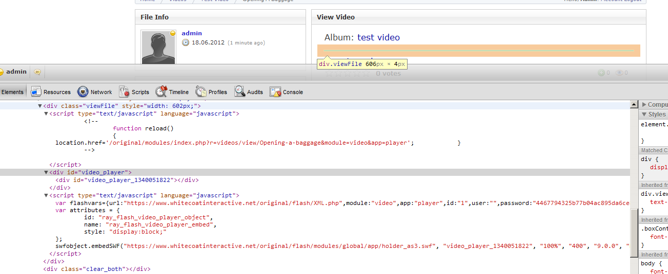Viewport: 668px width, 274px height.
Task: Open the Network panel icon
Action: (x=83, y=92)
